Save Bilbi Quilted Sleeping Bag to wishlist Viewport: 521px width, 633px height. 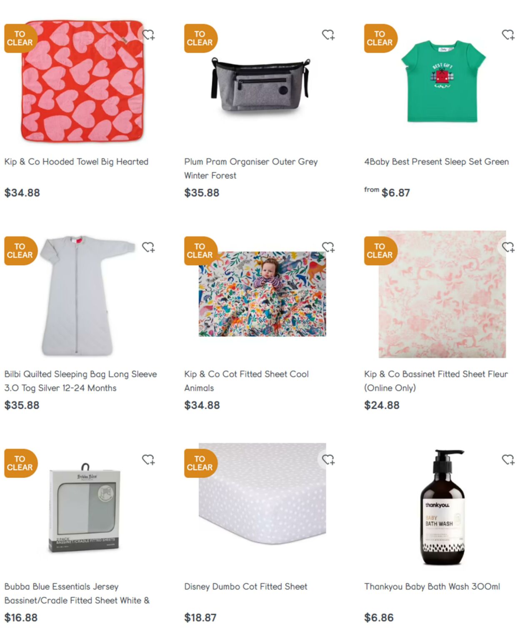pos(148,247)
